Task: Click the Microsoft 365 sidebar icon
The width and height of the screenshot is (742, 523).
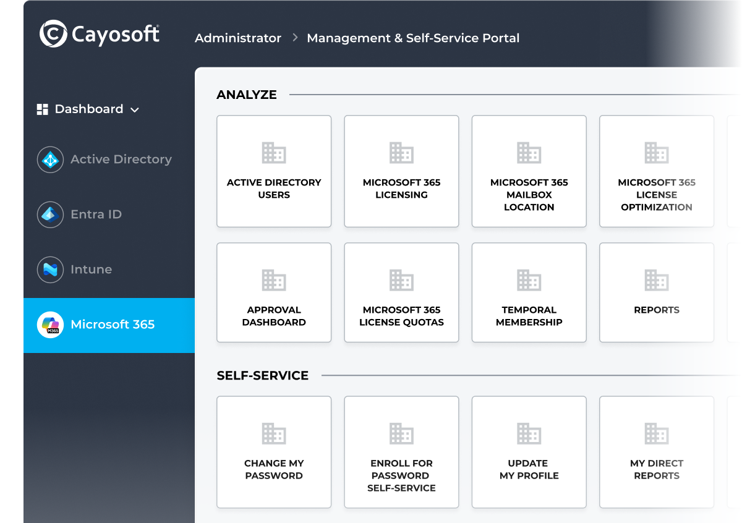Action: coord(50,325)
